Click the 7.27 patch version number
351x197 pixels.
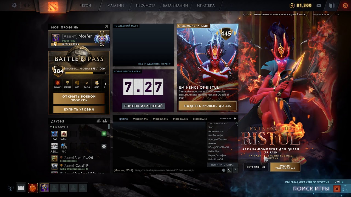pyautogui.click(x=143, y=87)
